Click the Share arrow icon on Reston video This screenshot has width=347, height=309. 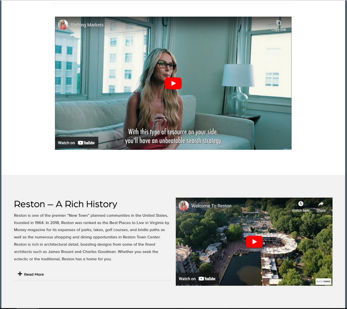tap(321, 204)
